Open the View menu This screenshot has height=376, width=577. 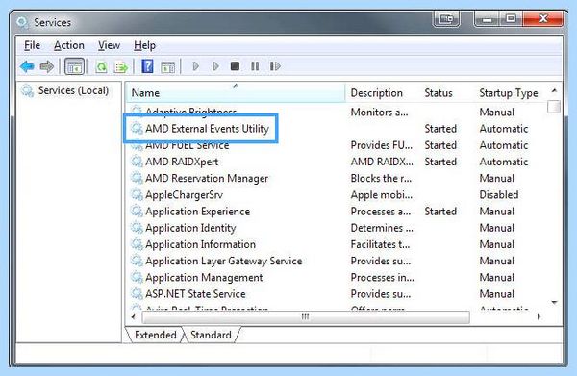[109, 45]
